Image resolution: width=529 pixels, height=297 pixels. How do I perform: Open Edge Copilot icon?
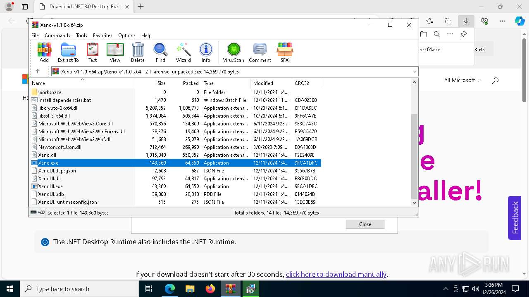(x=519, y=21)
